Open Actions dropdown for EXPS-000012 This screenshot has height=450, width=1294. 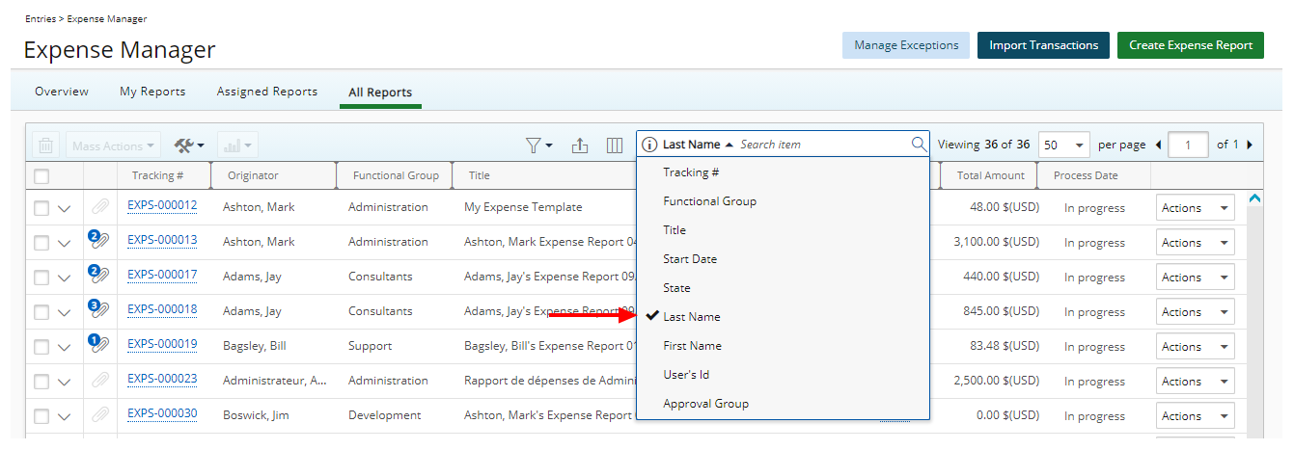click(1195, 208)
